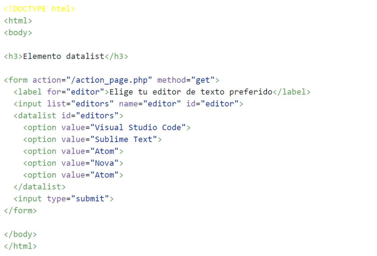Select the closing html tag

(x=20, y=246)
